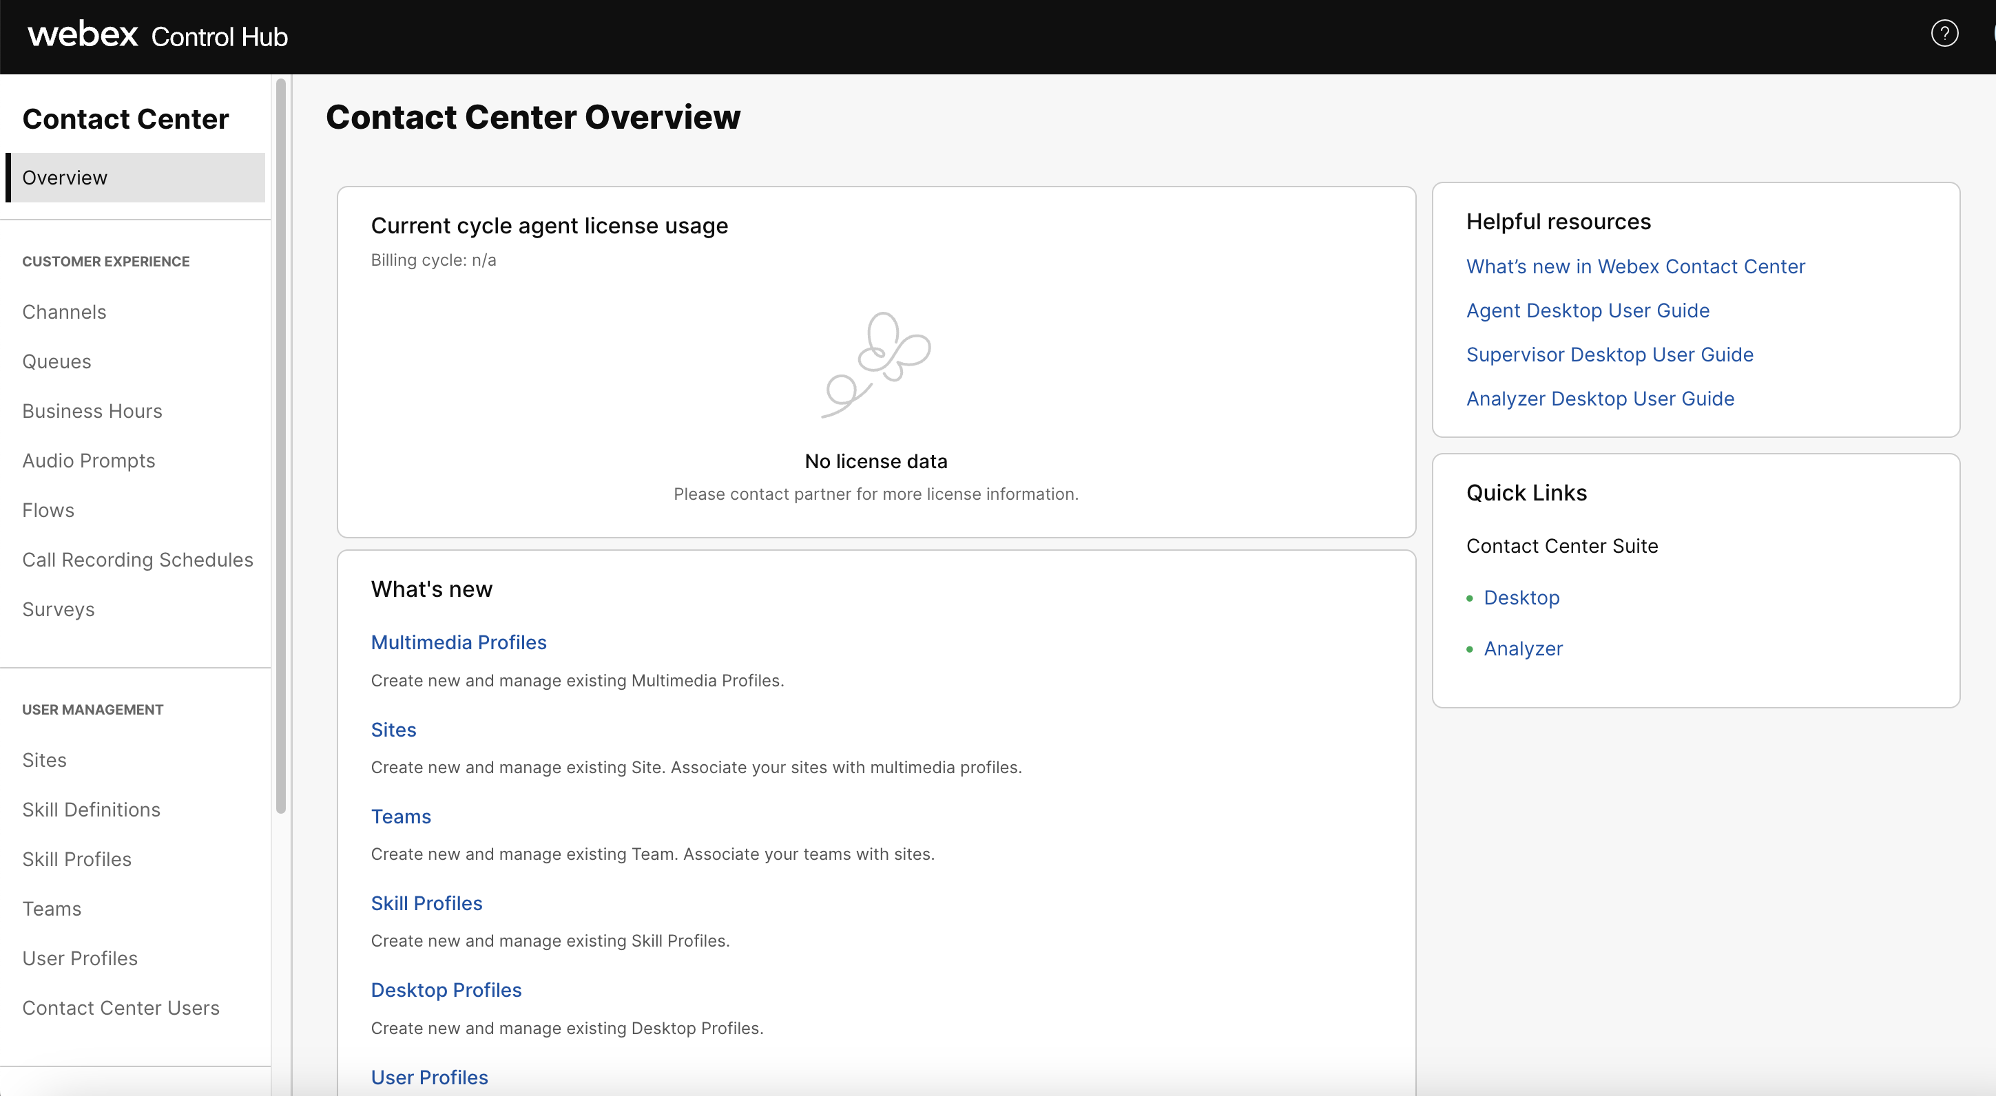Go to Business Hours

(x=92, y=410)
